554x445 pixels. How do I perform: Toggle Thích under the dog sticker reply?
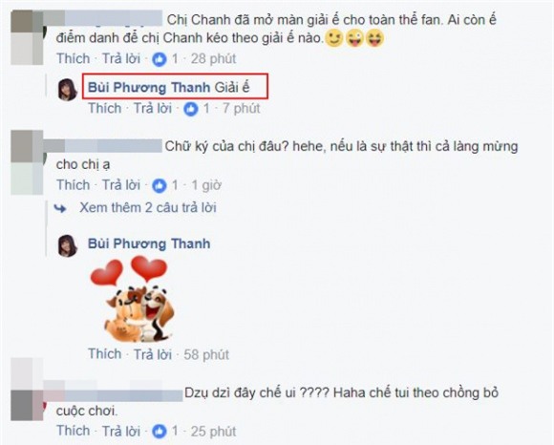pyautogui.click(x=104, y=354)
